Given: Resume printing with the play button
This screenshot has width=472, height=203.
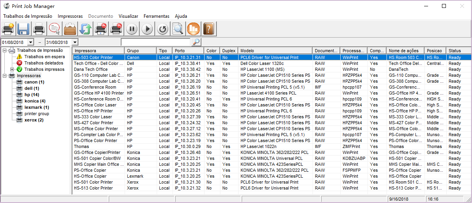Looking at the screenshot, I should (147, 29).
